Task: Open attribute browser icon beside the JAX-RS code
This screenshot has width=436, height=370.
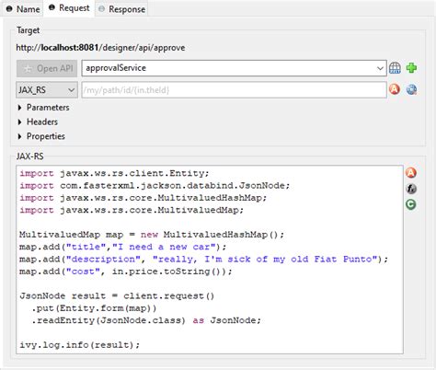Action: pyautogui.click(x=411, y=173)
